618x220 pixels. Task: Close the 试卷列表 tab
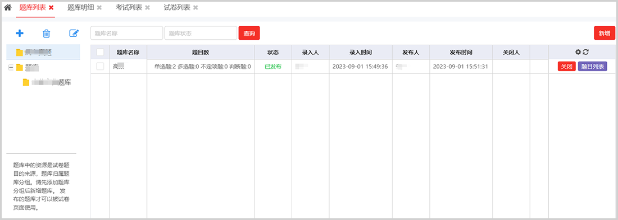[196, 7]
